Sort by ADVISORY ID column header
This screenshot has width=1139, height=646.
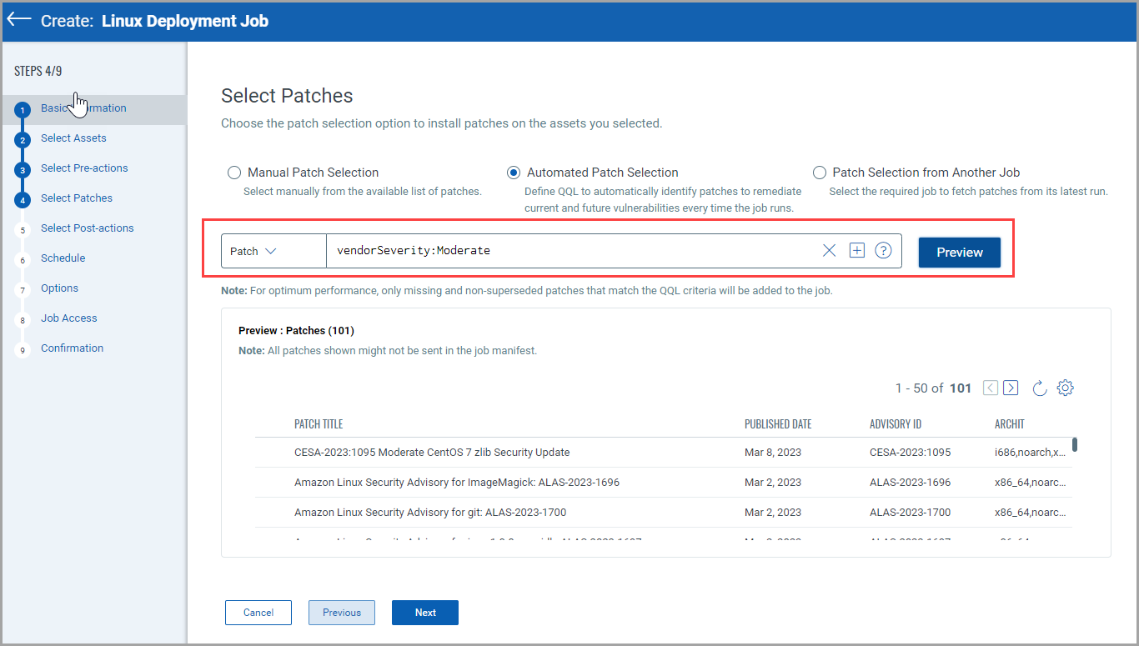click(896, 424)
